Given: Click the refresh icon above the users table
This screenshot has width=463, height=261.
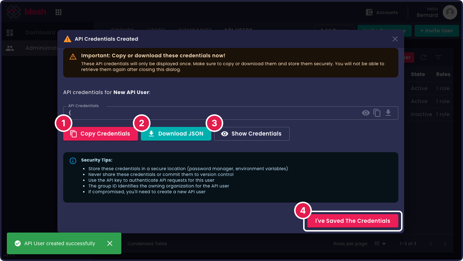Looking at the screenshot, I should point(423,57).
